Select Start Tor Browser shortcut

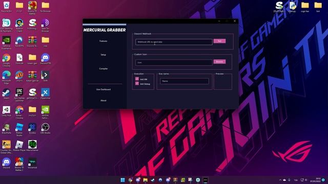tap(46, 25)
